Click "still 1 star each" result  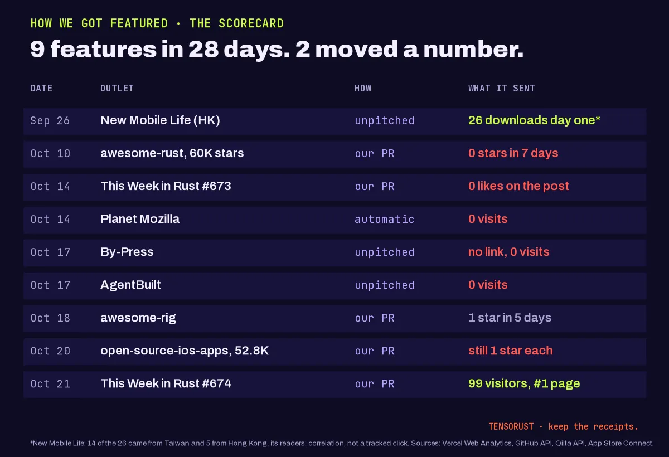[x=511, y=351]
